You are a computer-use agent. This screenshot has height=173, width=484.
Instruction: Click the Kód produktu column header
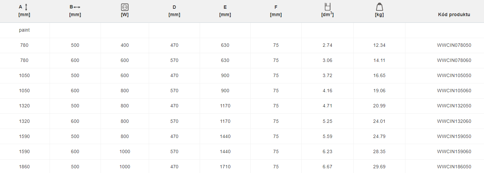pos(454,14)
